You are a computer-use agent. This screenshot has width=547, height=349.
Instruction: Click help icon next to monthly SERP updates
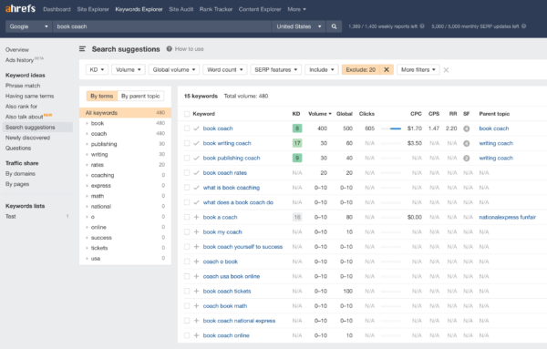523,26
